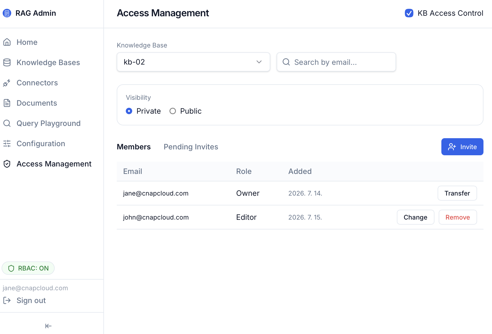Screen dimensions: 492x334
Task: Switch to the Pending Invites tab
Action: click(x=191, y=147)
